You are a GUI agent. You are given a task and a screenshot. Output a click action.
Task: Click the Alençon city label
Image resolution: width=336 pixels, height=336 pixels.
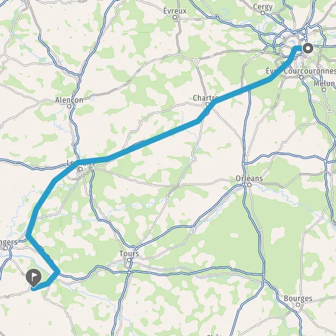tap(69, 100)
